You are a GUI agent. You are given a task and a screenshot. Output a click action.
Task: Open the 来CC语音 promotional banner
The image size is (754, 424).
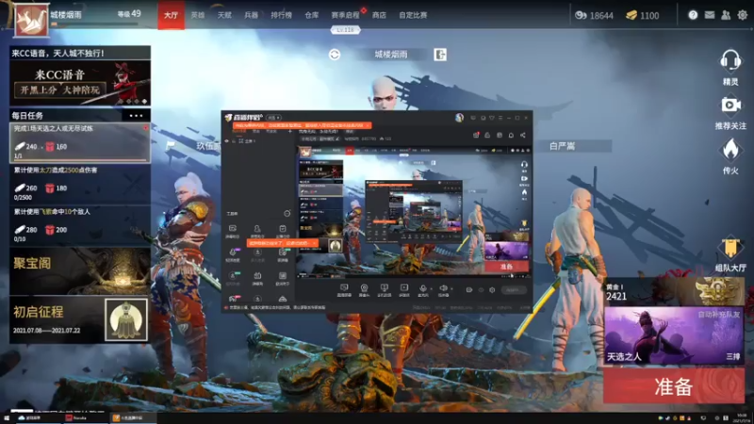80,83
